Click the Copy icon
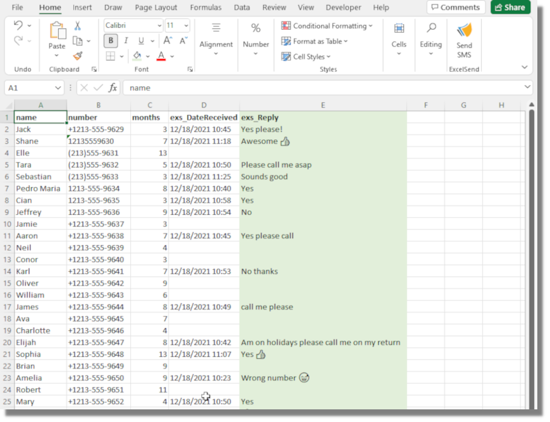The height and width of the screenshot is (422, 550). pyautogui.click(x=78, y=41)
